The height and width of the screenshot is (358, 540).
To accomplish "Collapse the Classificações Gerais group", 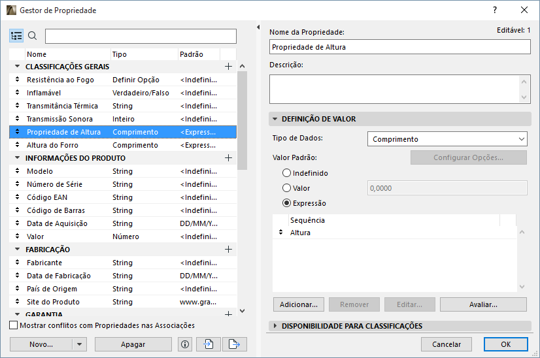I will pos(17,66).
